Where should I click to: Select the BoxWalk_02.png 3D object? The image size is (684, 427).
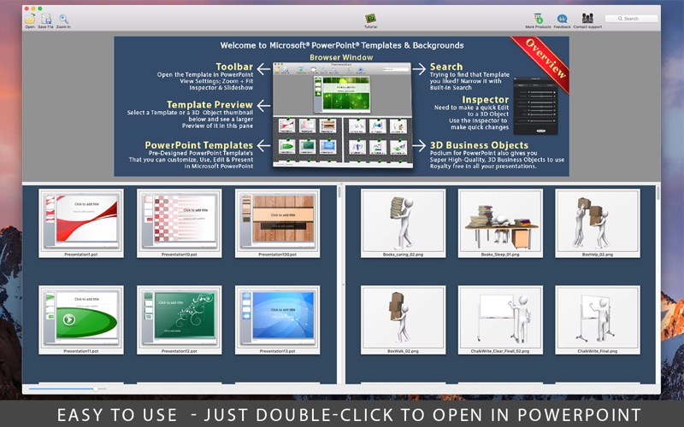[x=403, y=319]
